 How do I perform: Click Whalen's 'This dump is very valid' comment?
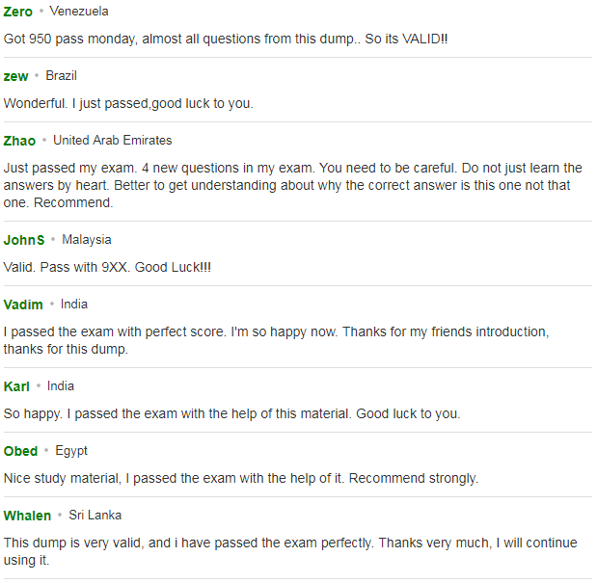coord(290,551)
